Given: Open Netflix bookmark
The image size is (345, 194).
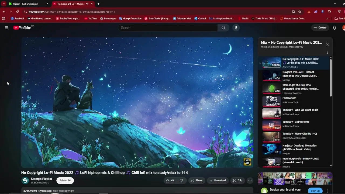Looking at the screenshot, I should pyautogui.click(x=243, y=19).
